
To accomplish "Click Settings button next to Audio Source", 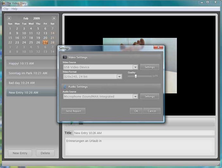I will 150,96.
